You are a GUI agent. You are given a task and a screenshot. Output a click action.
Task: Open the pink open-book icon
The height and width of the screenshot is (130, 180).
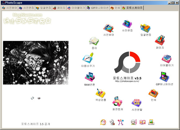coord(142,122)
